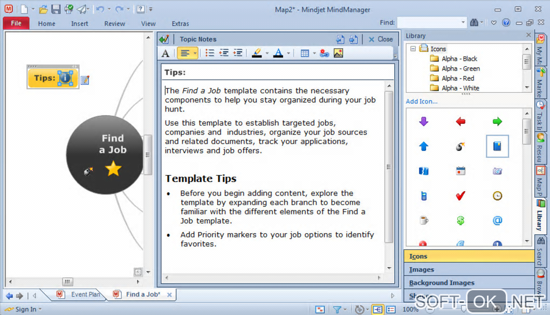Select the mobile phone icon in Library
Screen dimensions: 550x315
pos(424,195)
